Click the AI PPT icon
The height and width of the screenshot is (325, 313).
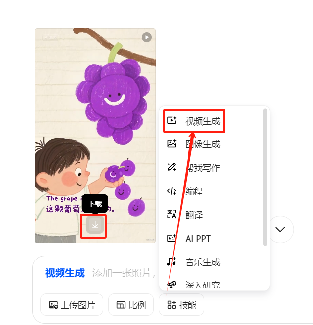pos(172,238)
